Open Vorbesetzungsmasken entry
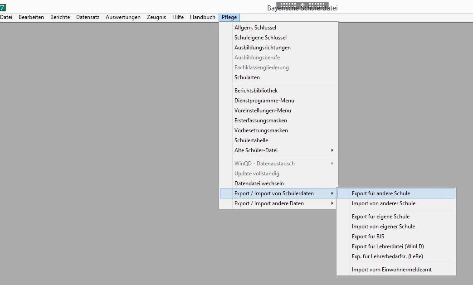 (278, 130)
